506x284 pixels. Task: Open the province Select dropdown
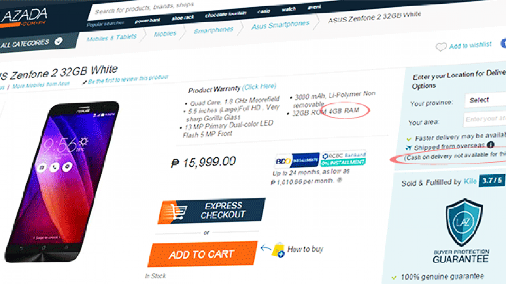(485, 100)
